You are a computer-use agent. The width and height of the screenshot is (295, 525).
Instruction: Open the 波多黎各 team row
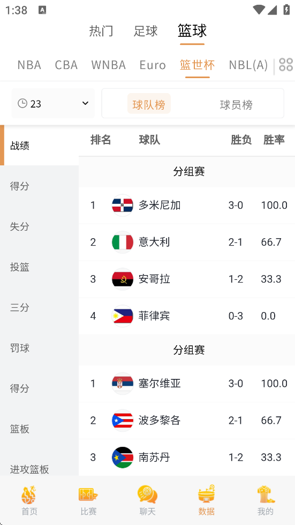coord(187,421)
